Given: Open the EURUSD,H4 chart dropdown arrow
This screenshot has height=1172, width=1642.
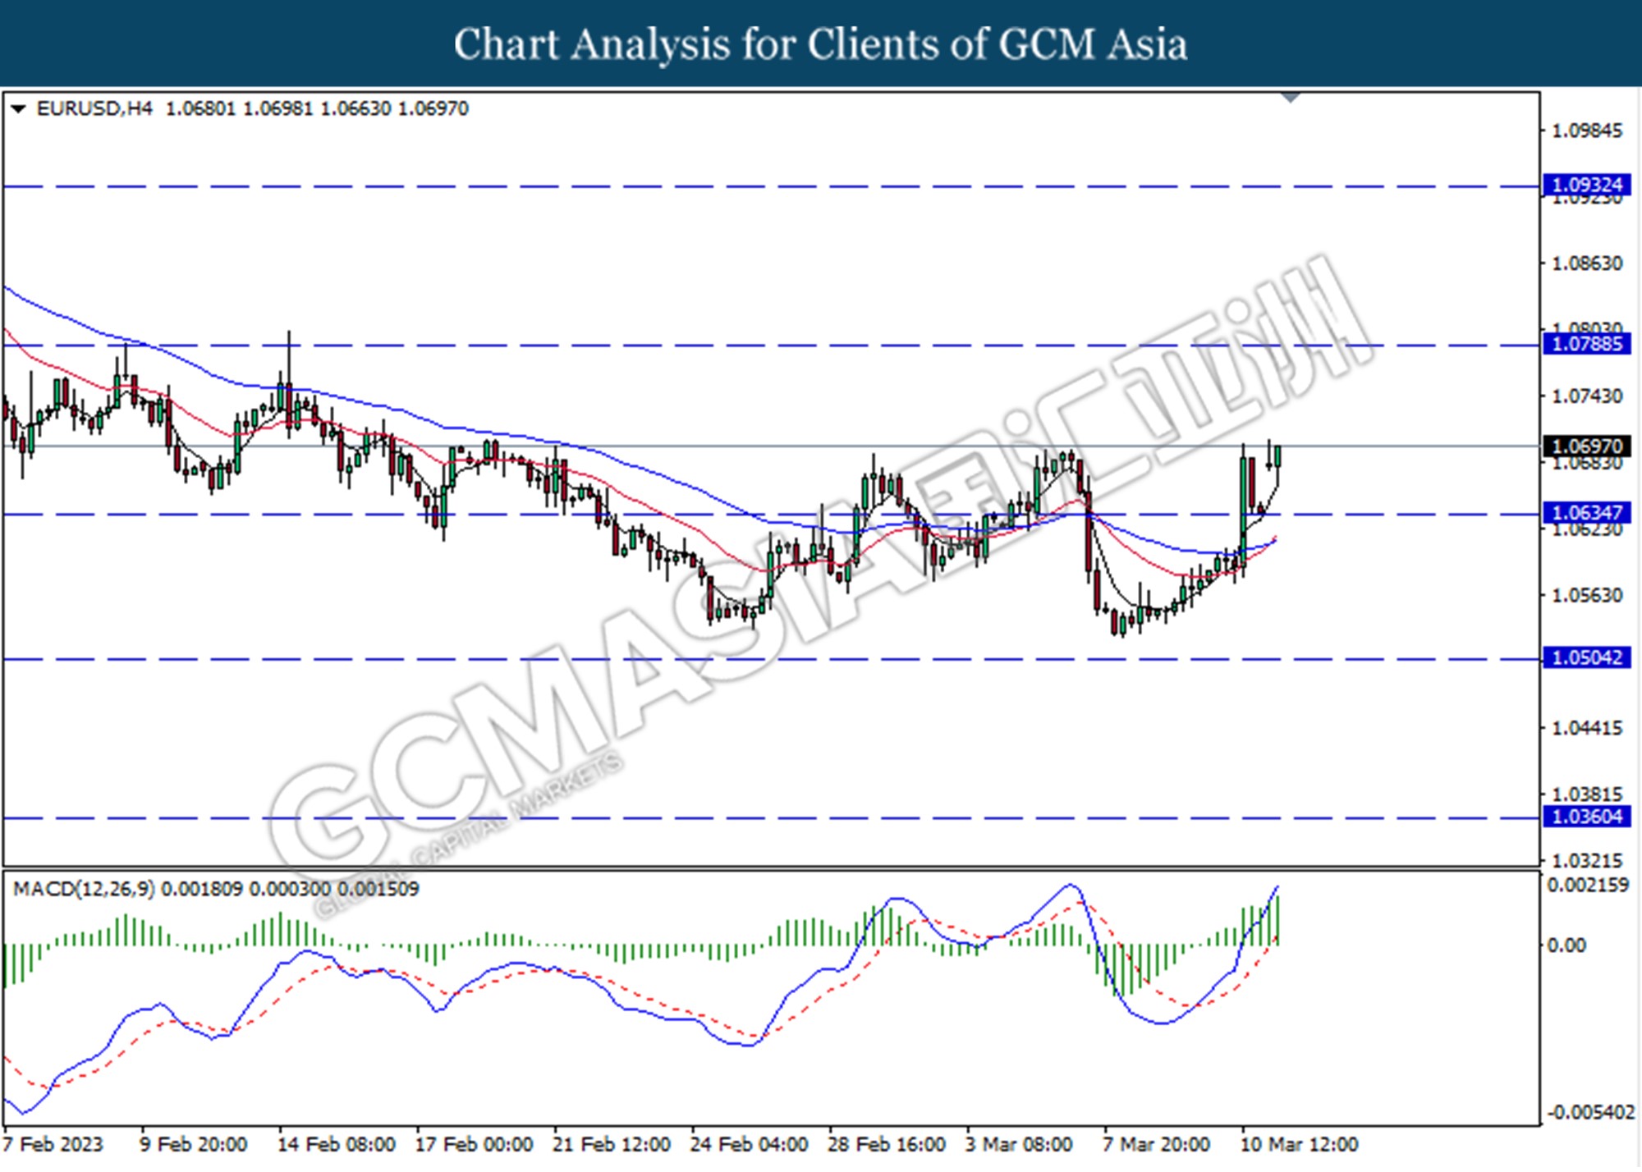Looking at the screenshot, I should pyautogui.click(x=18, y=109).
